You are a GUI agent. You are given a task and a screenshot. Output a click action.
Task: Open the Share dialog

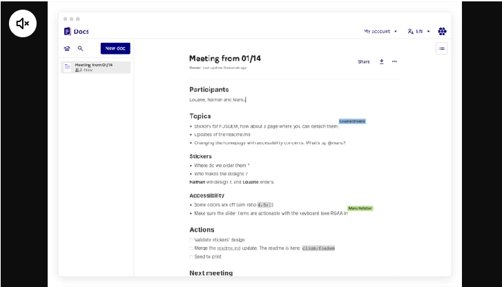tap(364, 62)
